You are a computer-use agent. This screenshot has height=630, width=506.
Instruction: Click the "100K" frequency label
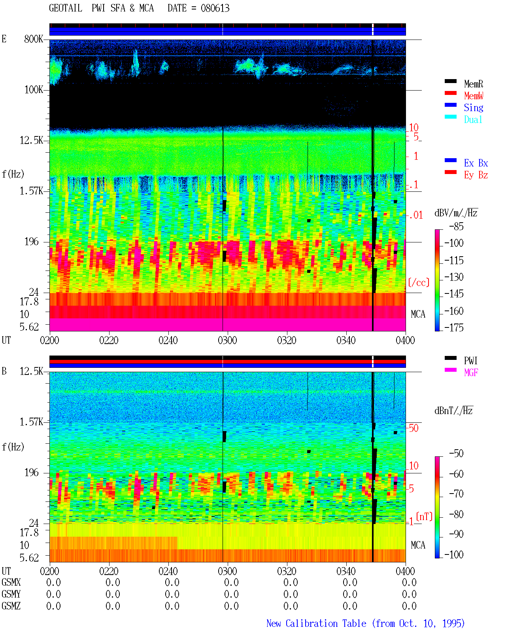34,90
